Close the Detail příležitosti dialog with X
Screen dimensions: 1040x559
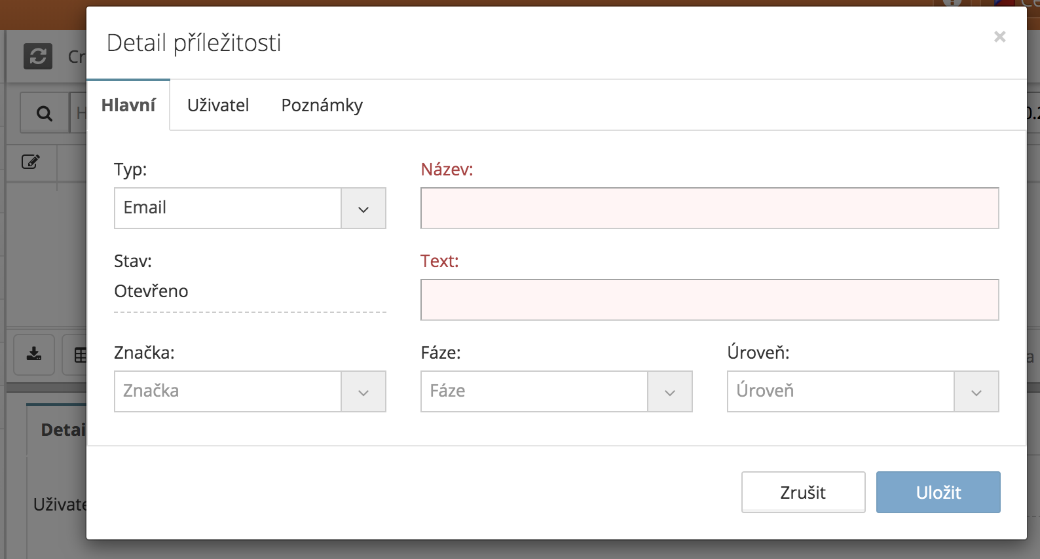pyautogui.click(x=999, y=37)
